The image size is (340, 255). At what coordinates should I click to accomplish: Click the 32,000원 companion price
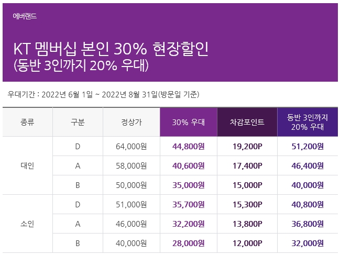(308, 243)
